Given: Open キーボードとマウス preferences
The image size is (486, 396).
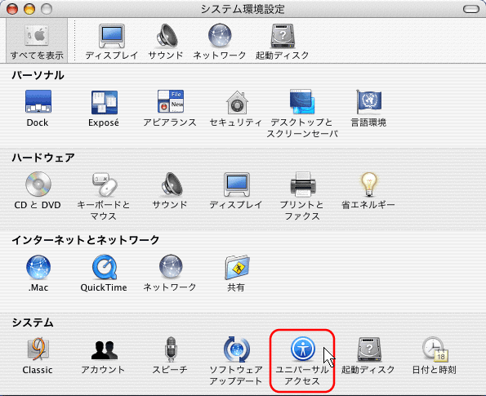Looking at the screenshot, I should pos(105,185).
